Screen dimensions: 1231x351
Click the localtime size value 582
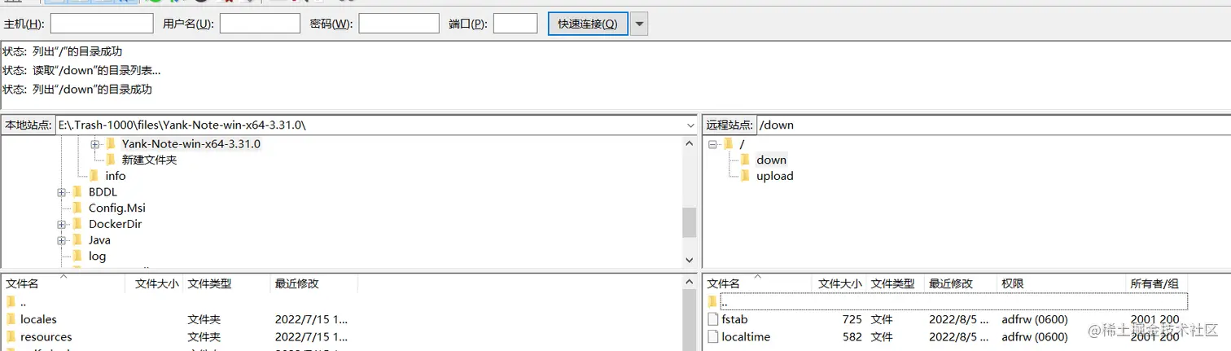click(x=852, y=336)
